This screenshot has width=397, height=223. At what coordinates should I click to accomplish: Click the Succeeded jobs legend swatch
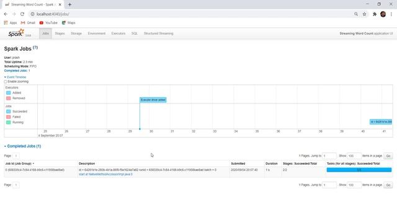[x=8, y=111]
